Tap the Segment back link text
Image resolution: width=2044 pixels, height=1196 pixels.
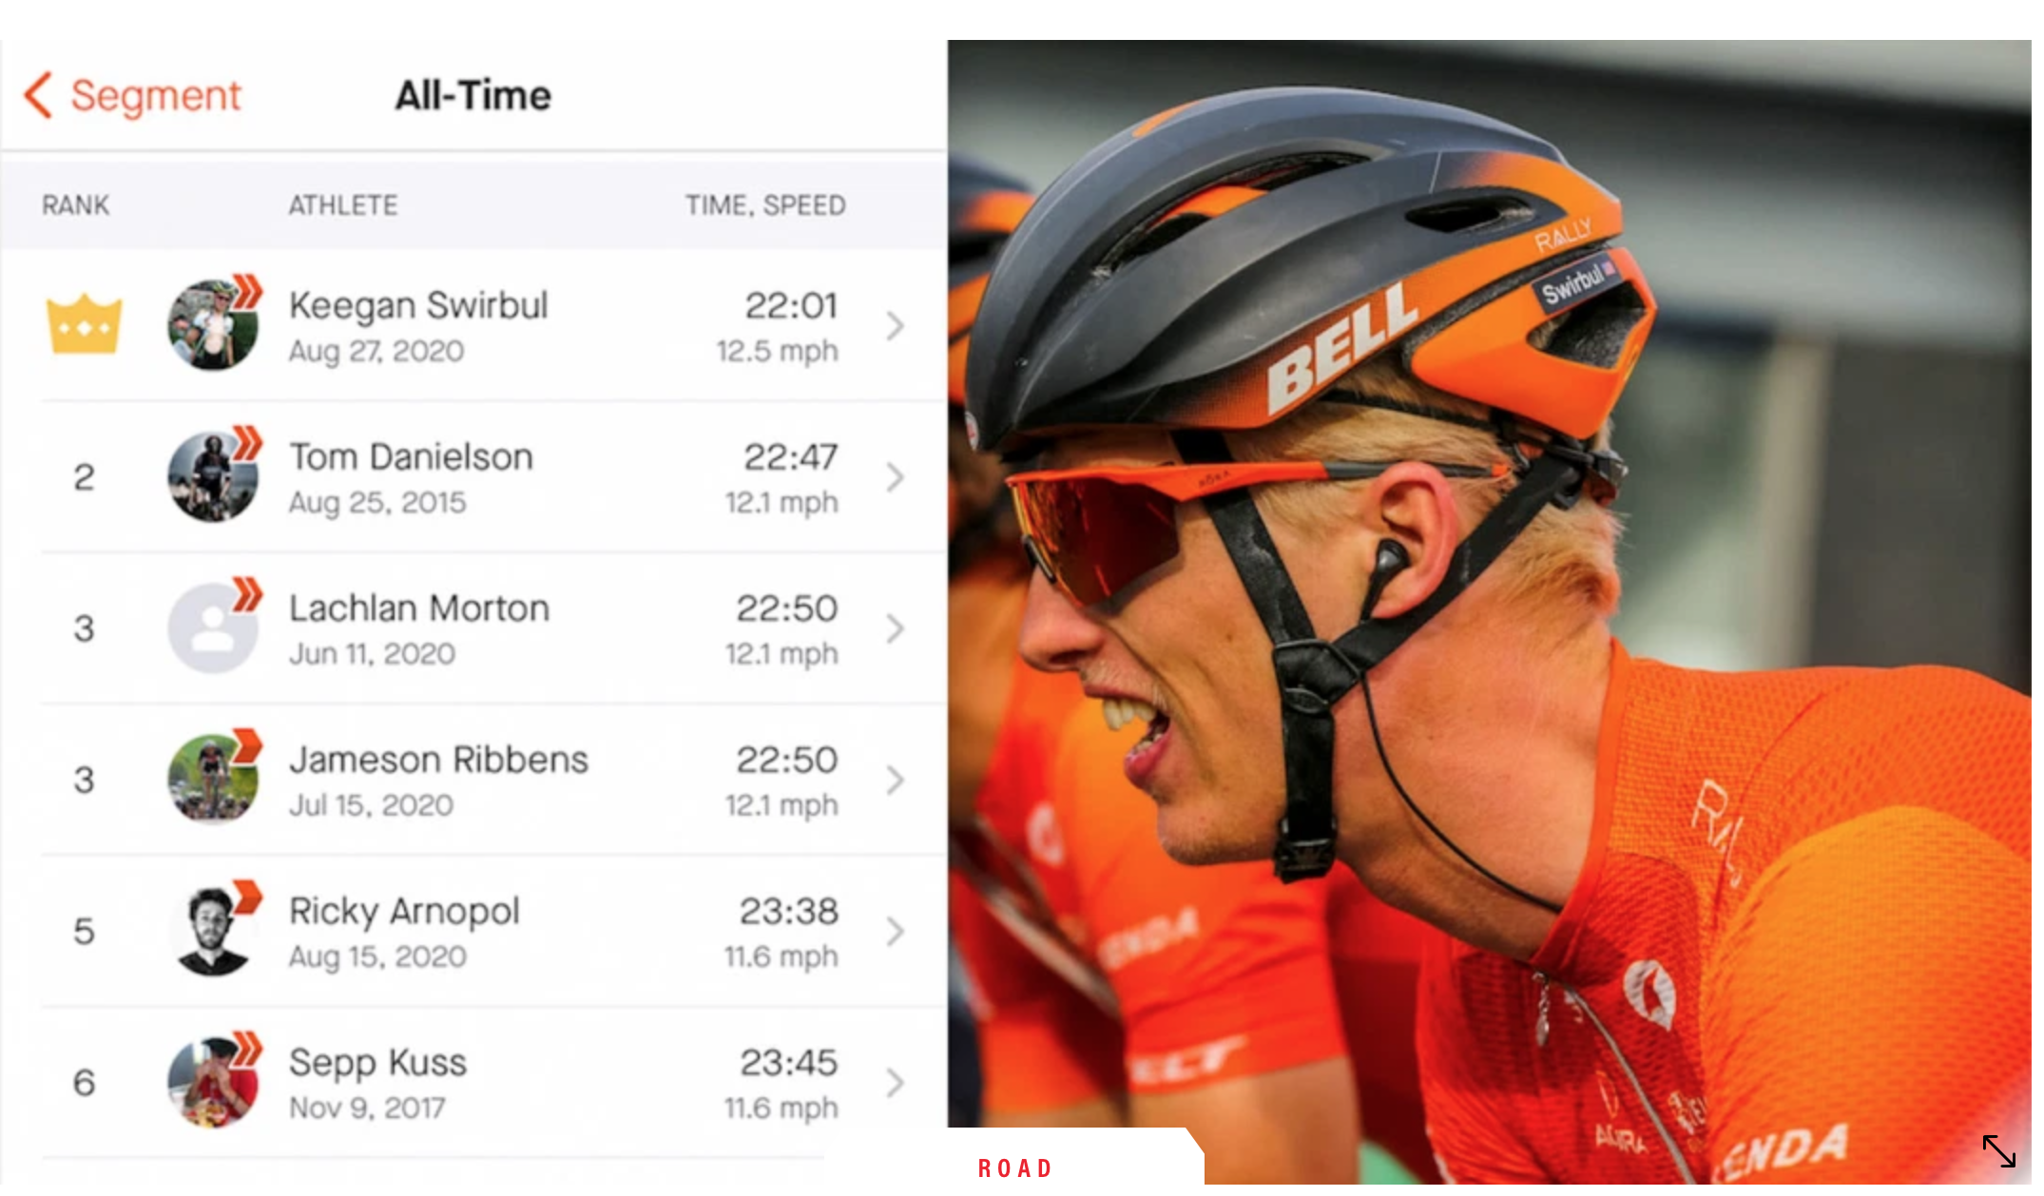156,96
